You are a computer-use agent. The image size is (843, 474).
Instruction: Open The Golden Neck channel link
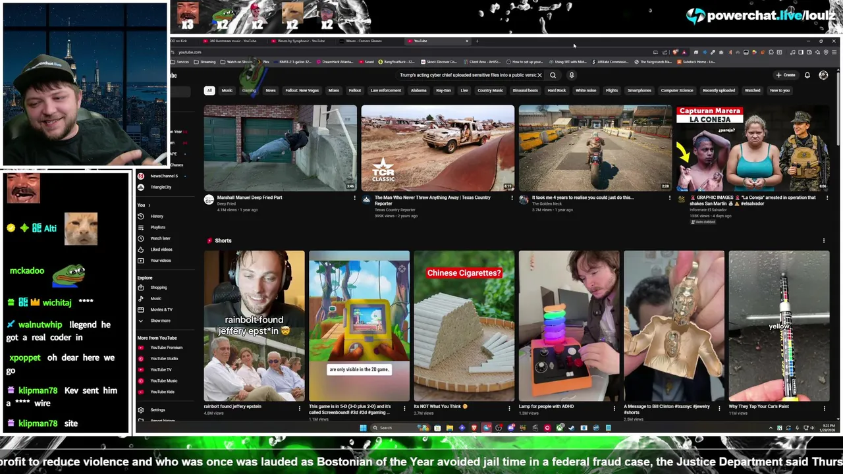(547, 203)
